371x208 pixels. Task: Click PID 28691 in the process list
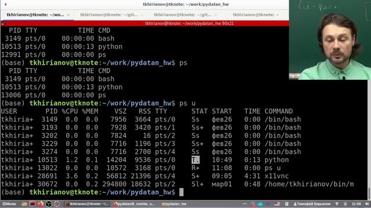click(48, 176)
